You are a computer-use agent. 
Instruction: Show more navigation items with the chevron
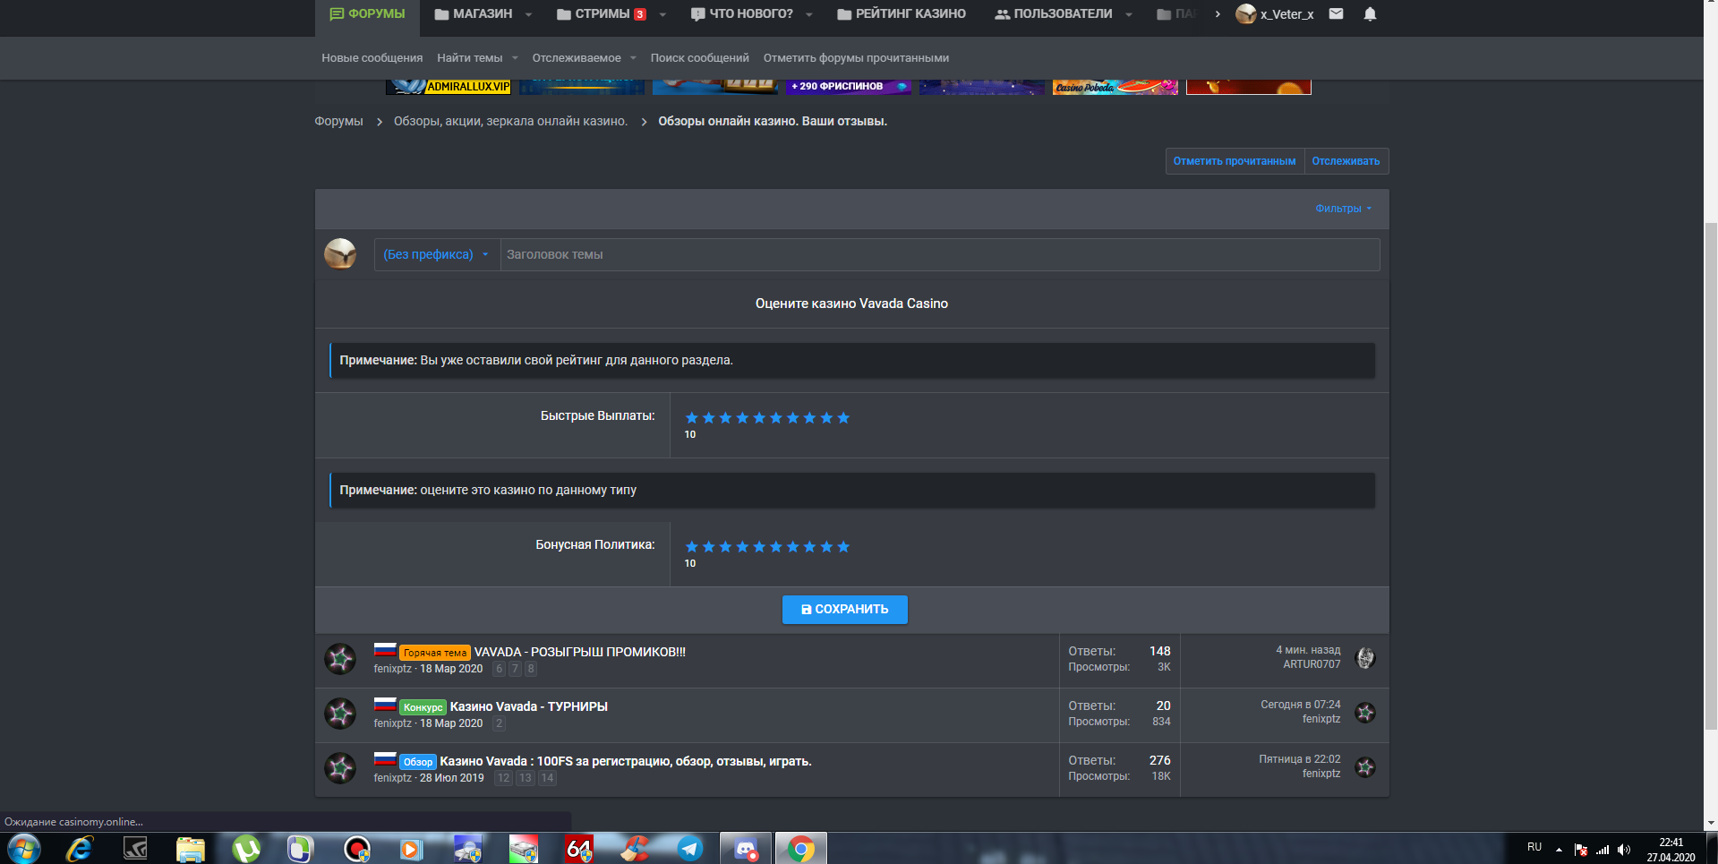tap(1217, 14)
